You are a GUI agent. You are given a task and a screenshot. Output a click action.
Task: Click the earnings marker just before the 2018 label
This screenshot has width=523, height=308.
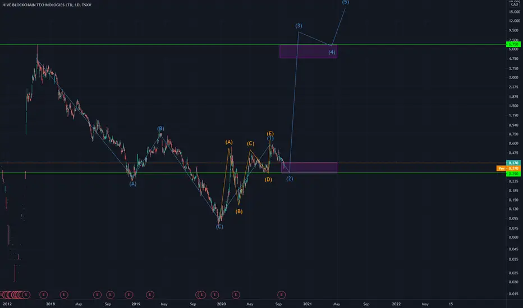coord(43,295)
